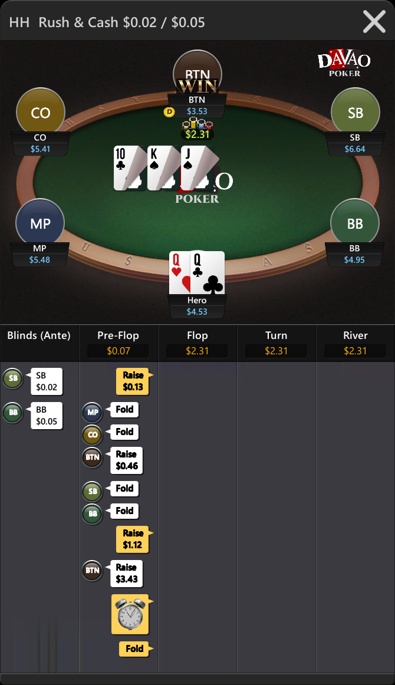
Task: Click the BTN winner avatar
Action: click(197, 73)
